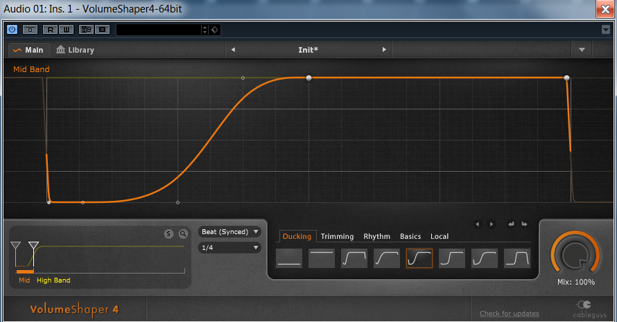Select second ducking shape flat high line
Viewport: 617px width, 322px height.
click(322, 258)
